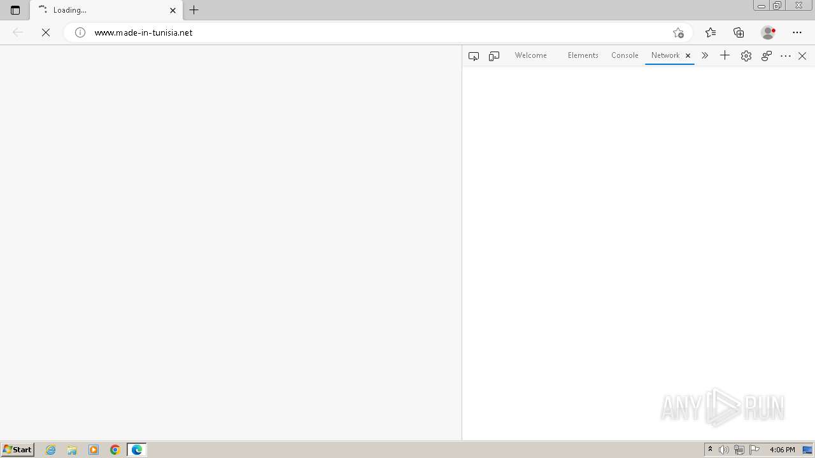The image size is (815, 458).
Task: Click Show desktop button
Action: coord(808,450)
